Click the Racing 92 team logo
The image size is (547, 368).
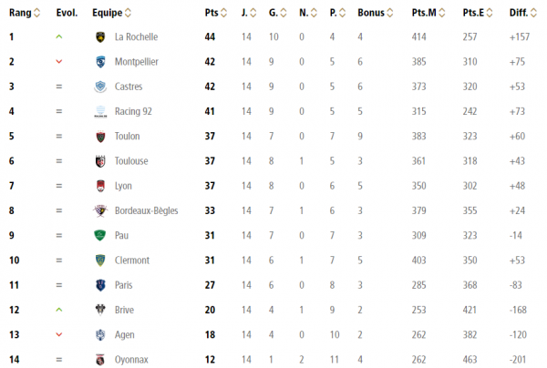[100, 111]
